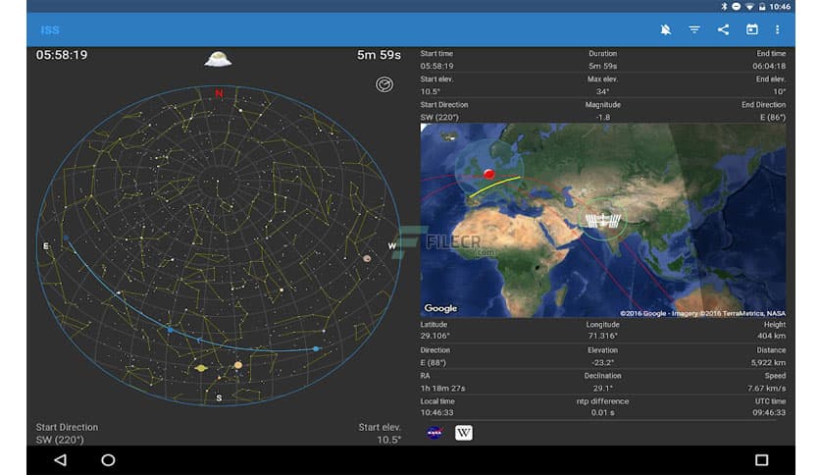Open the three-dot overflow menu
Screen dimensions: 820x475
click(777, 29)
